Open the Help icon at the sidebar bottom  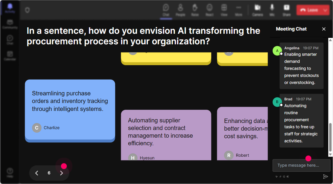point(10,173)
